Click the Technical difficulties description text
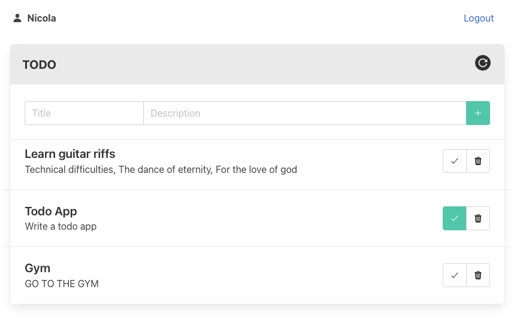This screenshot has width=514, height=332. point(161,170)
